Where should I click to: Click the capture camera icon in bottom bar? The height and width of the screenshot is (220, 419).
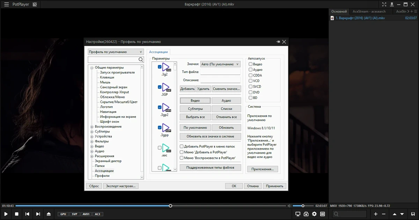(306, 214)
